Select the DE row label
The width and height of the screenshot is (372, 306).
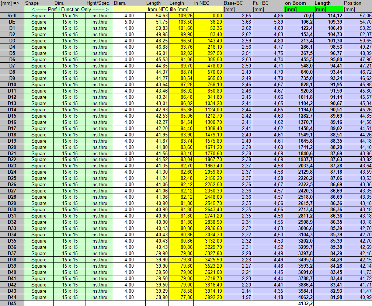[12, 22]
